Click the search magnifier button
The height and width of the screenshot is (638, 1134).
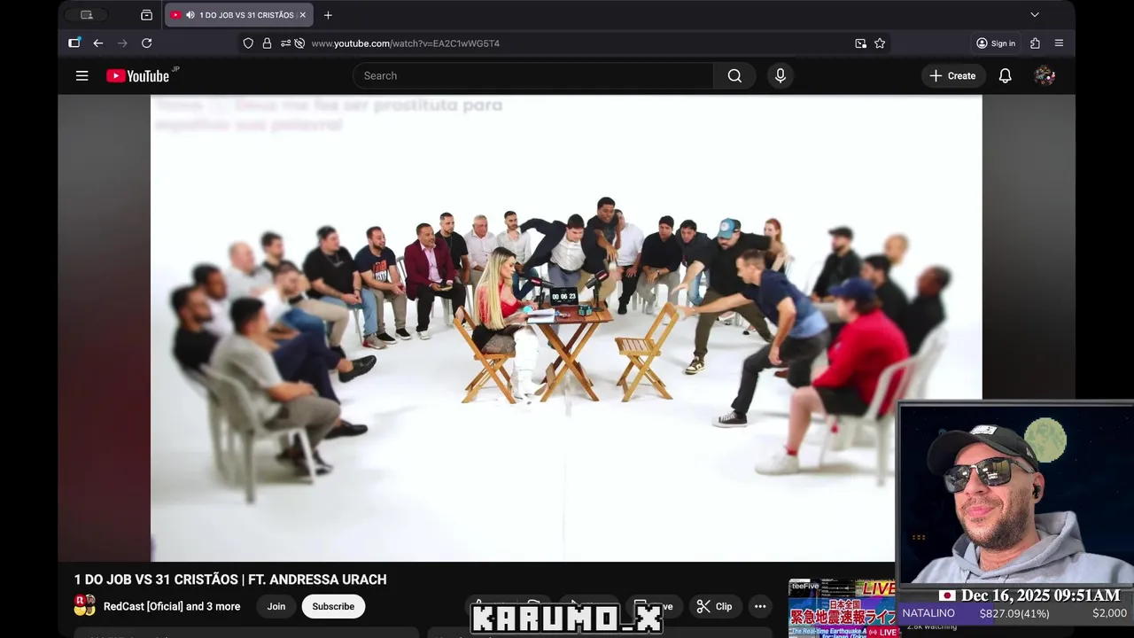click(x=734, y=76)
